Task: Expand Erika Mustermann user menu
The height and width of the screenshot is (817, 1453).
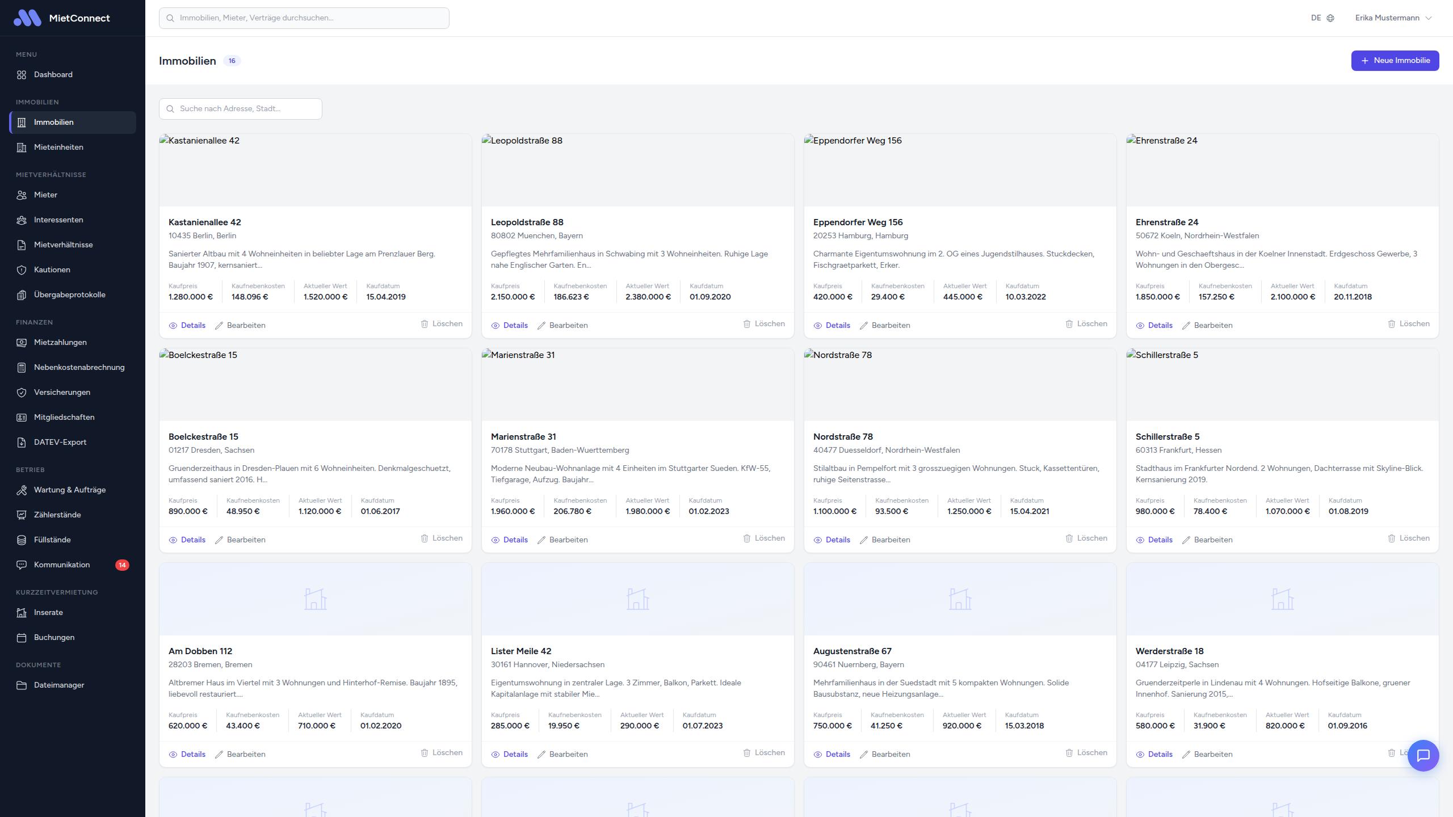Action: pyautogui.click(x=1393, y=18)
